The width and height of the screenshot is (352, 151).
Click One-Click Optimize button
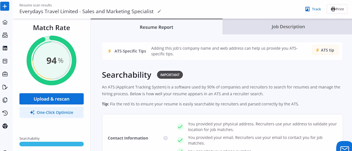(52, 112)
